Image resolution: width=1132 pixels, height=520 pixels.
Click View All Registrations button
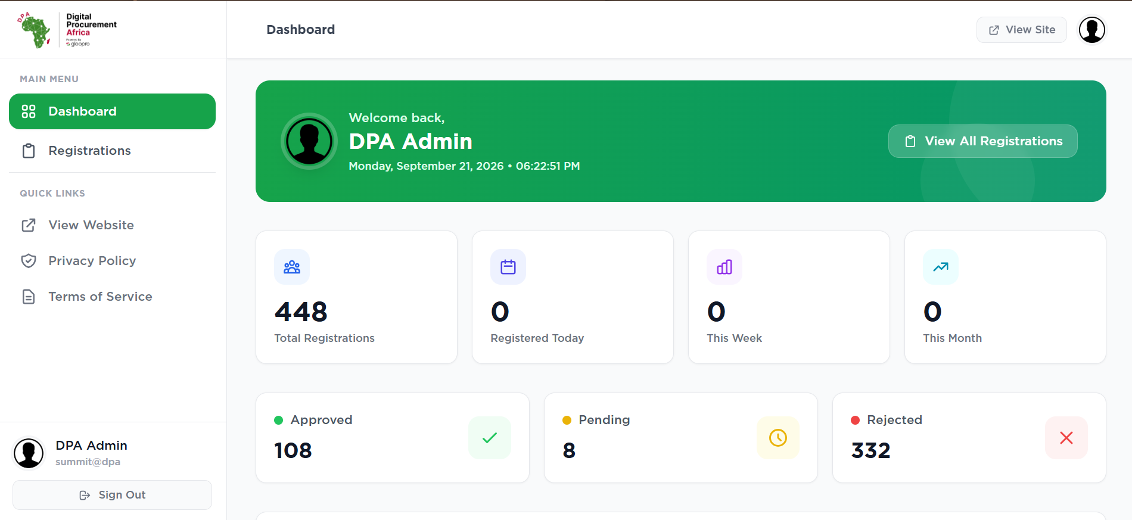pyautogui.click(x=983, y=141)
